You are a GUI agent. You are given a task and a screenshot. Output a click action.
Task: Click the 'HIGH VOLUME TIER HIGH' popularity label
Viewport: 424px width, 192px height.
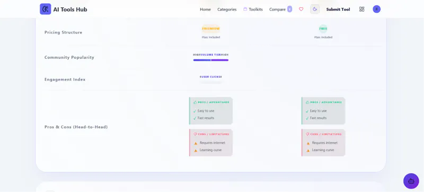pyautogui.click(x=211, y=55)
